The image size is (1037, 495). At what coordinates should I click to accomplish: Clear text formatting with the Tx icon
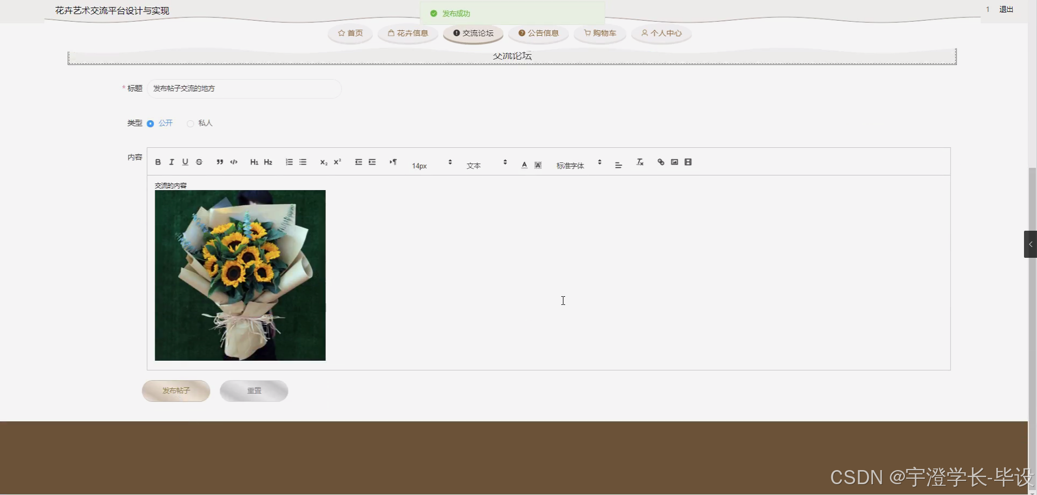tap(640, 162)
